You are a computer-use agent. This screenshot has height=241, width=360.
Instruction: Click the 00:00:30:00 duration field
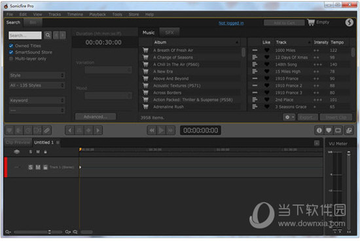pos(103,43)
